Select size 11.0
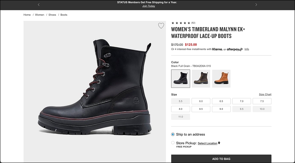The width and height of the screenshot is (295, 163). (x=180, y=117)
